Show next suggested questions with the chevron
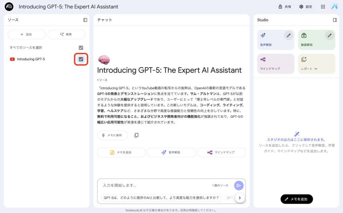The height and width of the screenshot is (213, 343). tap(240, 198)
